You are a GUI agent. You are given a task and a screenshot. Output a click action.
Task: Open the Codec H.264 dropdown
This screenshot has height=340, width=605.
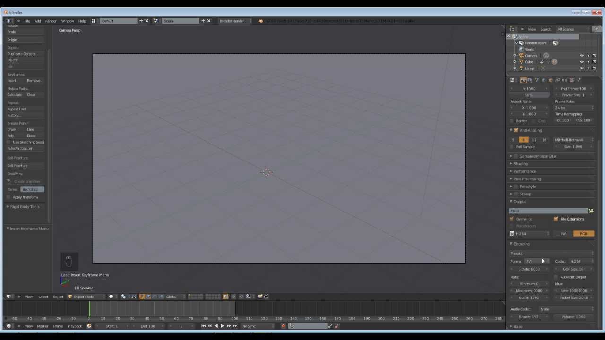click(581, 261)
